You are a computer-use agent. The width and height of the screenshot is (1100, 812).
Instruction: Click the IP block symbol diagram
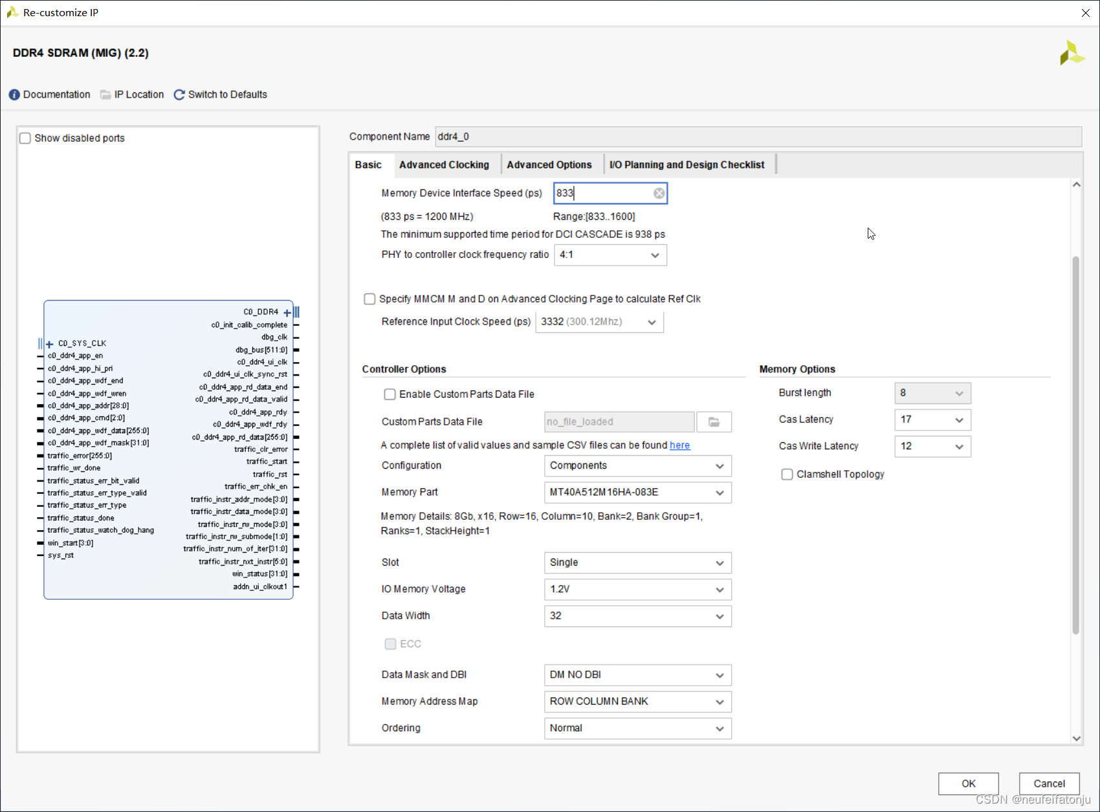(168, 450)
